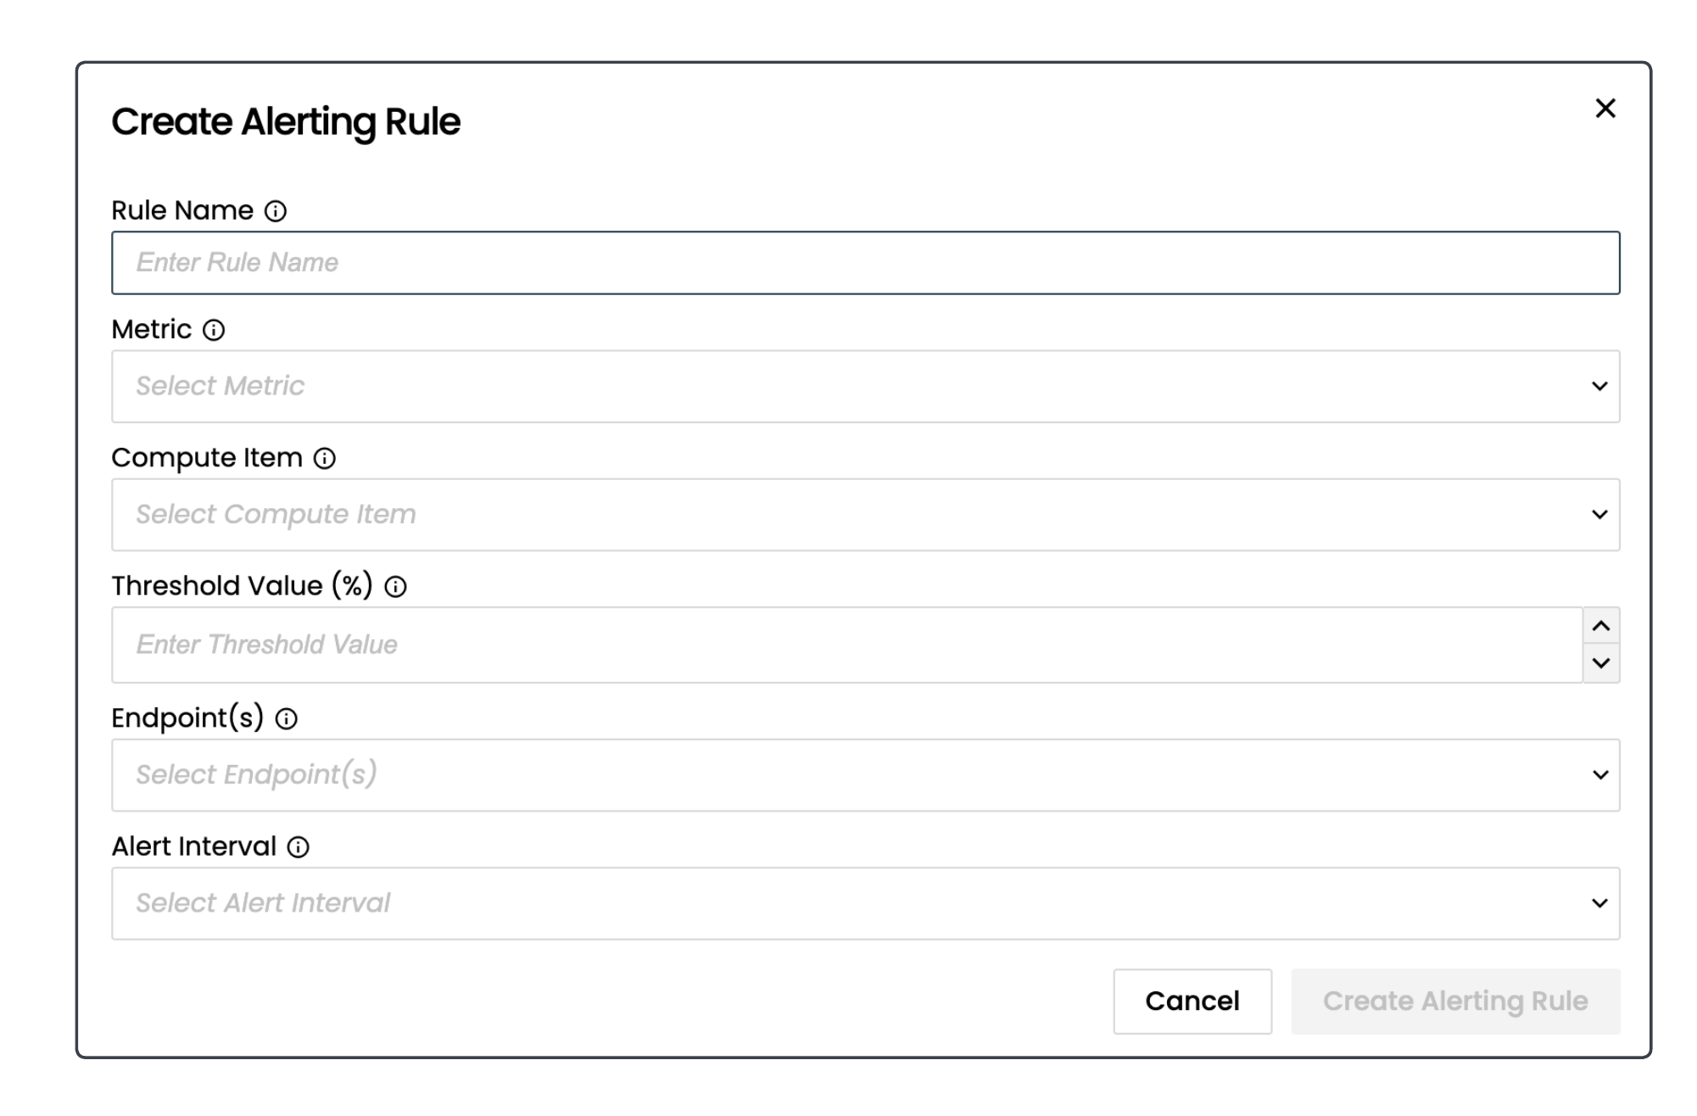
Task: Click the Compute Item info icon
Action: [x=325, y=459]
